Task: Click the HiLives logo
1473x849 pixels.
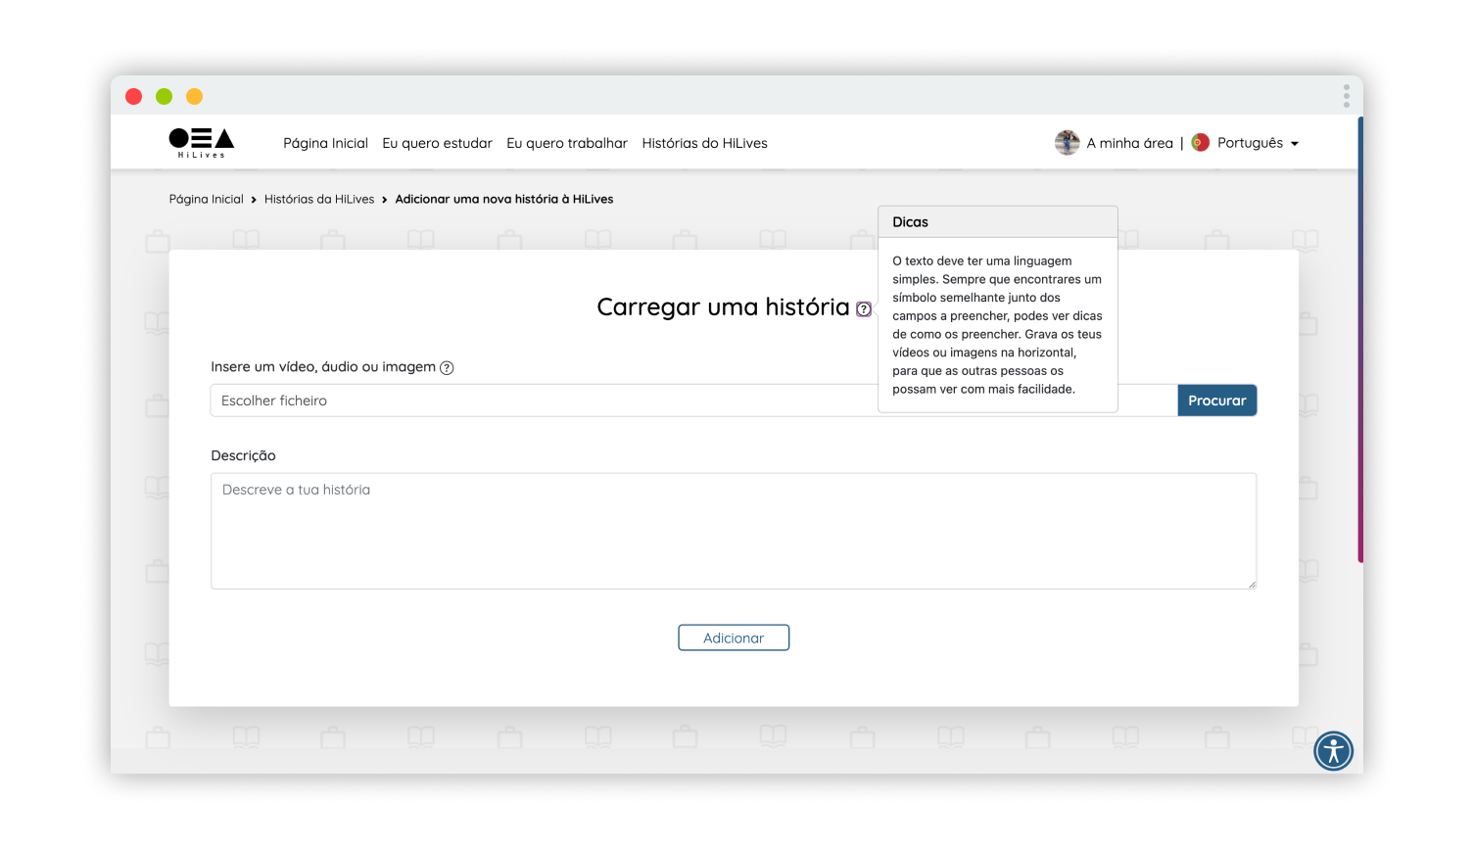Action: pos(202,142)
